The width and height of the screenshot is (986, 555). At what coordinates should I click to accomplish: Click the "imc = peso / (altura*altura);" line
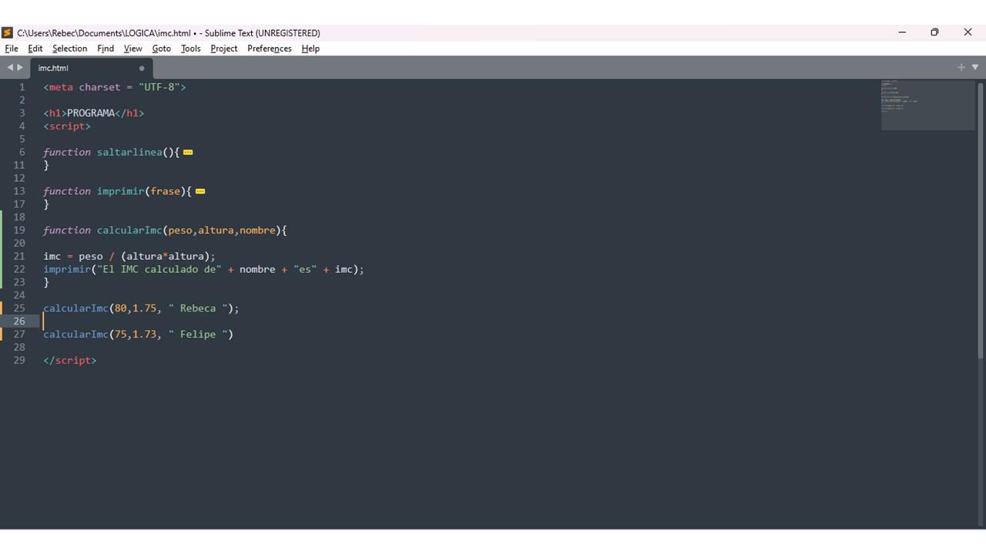coord(129,257)
